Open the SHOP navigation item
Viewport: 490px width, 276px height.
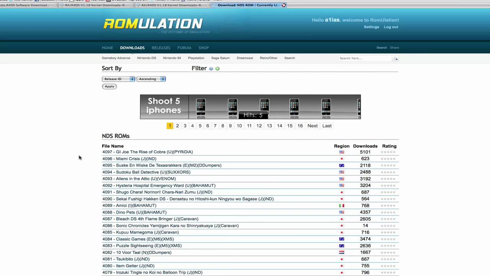[203, 48]
